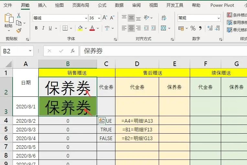Open font settings dialog launcher
This screenshot has width=247, height=165.
tap(115, 39)
